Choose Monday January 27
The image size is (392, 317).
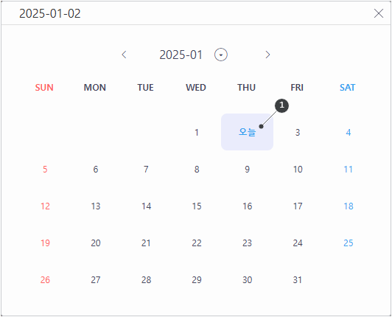point(96,279)
